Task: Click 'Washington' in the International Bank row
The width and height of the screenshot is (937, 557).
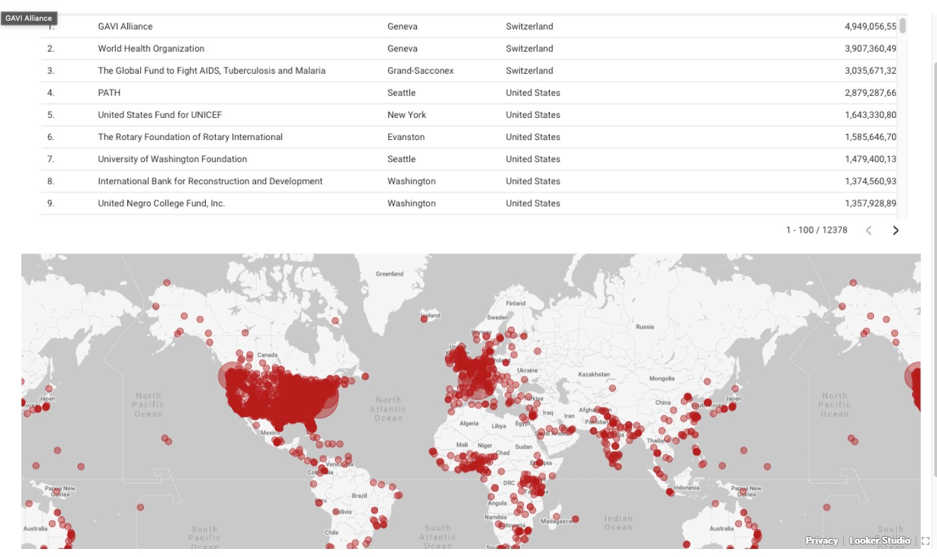Action: point(412,181)
